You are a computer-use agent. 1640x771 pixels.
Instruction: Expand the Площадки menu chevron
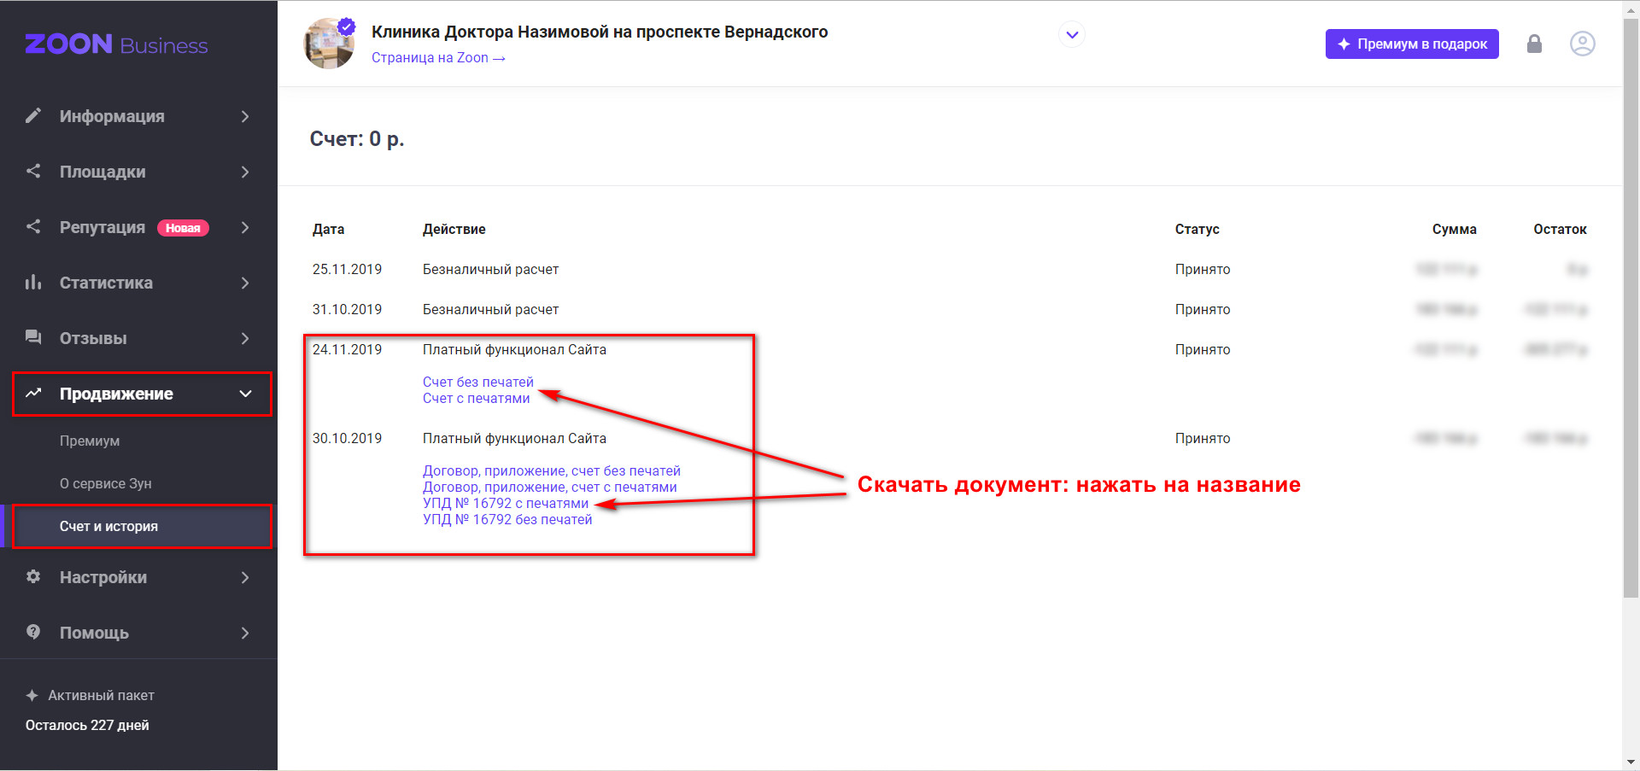tap(245, 172)
